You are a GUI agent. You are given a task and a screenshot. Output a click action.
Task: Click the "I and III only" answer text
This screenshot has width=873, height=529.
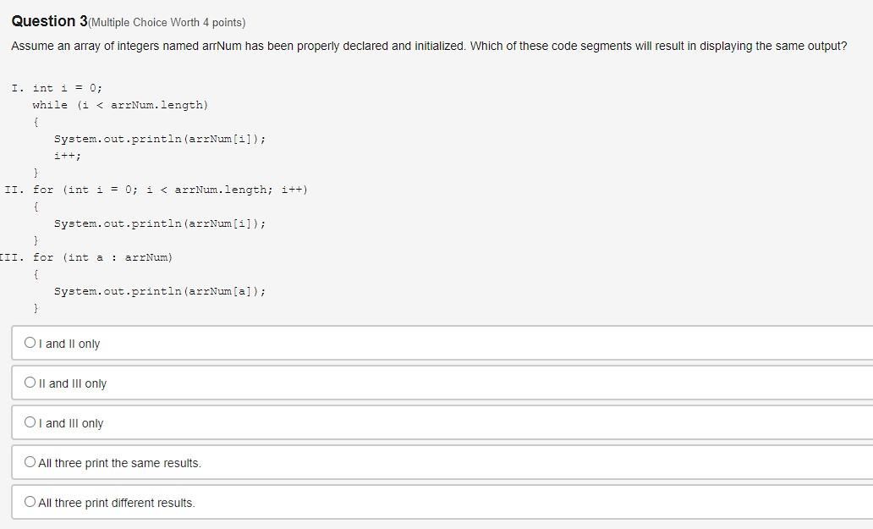71,423
